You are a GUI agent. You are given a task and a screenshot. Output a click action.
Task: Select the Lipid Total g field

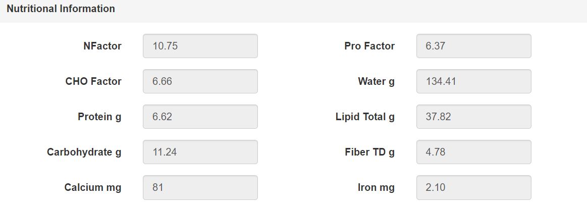pyautogui.click(x=473, y=117)
